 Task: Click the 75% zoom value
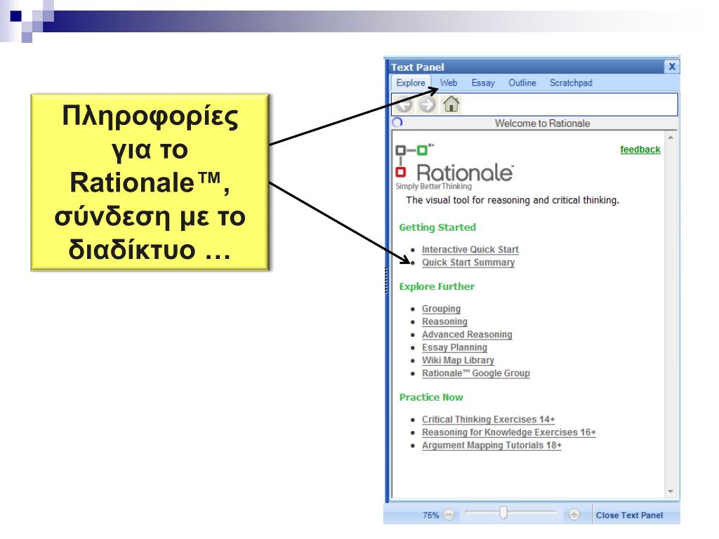[430, 515]
